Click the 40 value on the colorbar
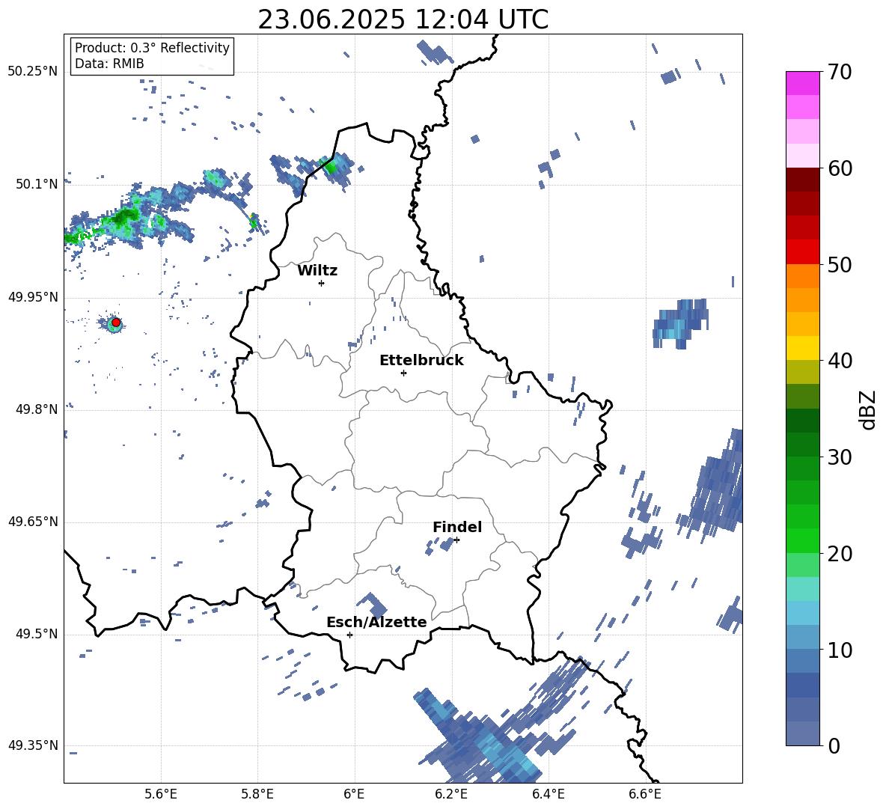 tap(840, 361)
